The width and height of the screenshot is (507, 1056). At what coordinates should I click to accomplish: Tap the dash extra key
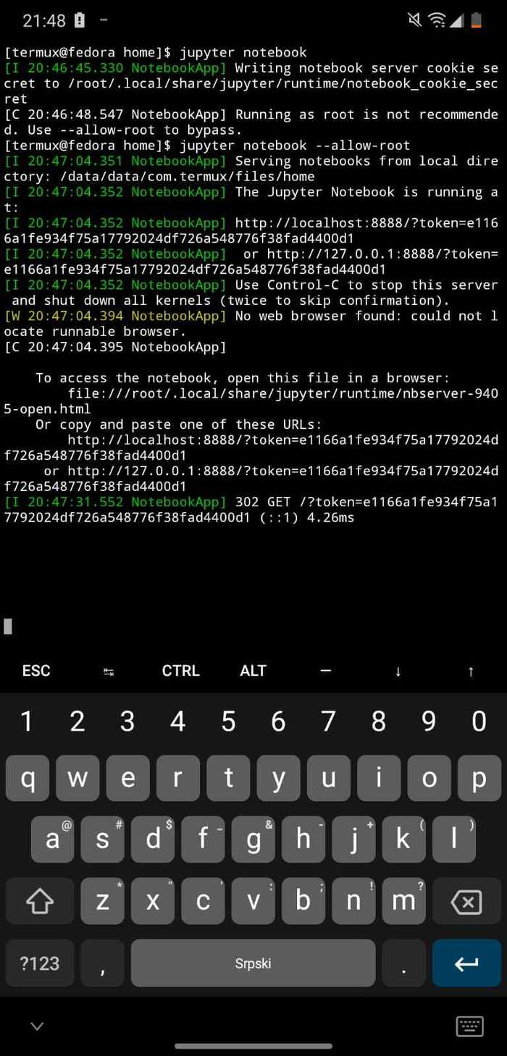click(326, 671)
